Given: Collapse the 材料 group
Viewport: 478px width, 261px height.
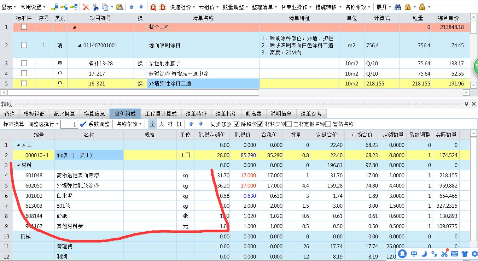Looking at the screenshot, I should point(18,165).
